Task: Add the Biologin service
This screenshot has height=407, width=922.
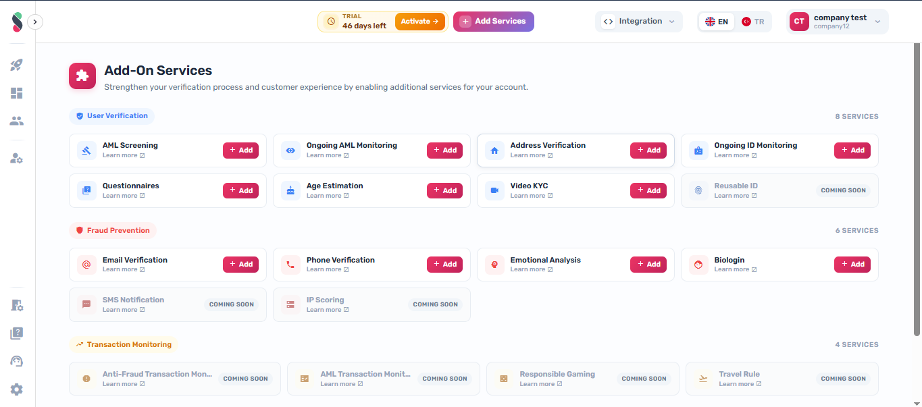Action: pyautogui.click(x=852, y=265)
